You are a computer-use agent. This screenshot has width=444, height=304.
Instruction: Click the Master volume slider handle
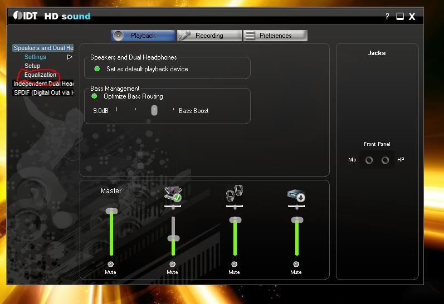click(111, 211)
